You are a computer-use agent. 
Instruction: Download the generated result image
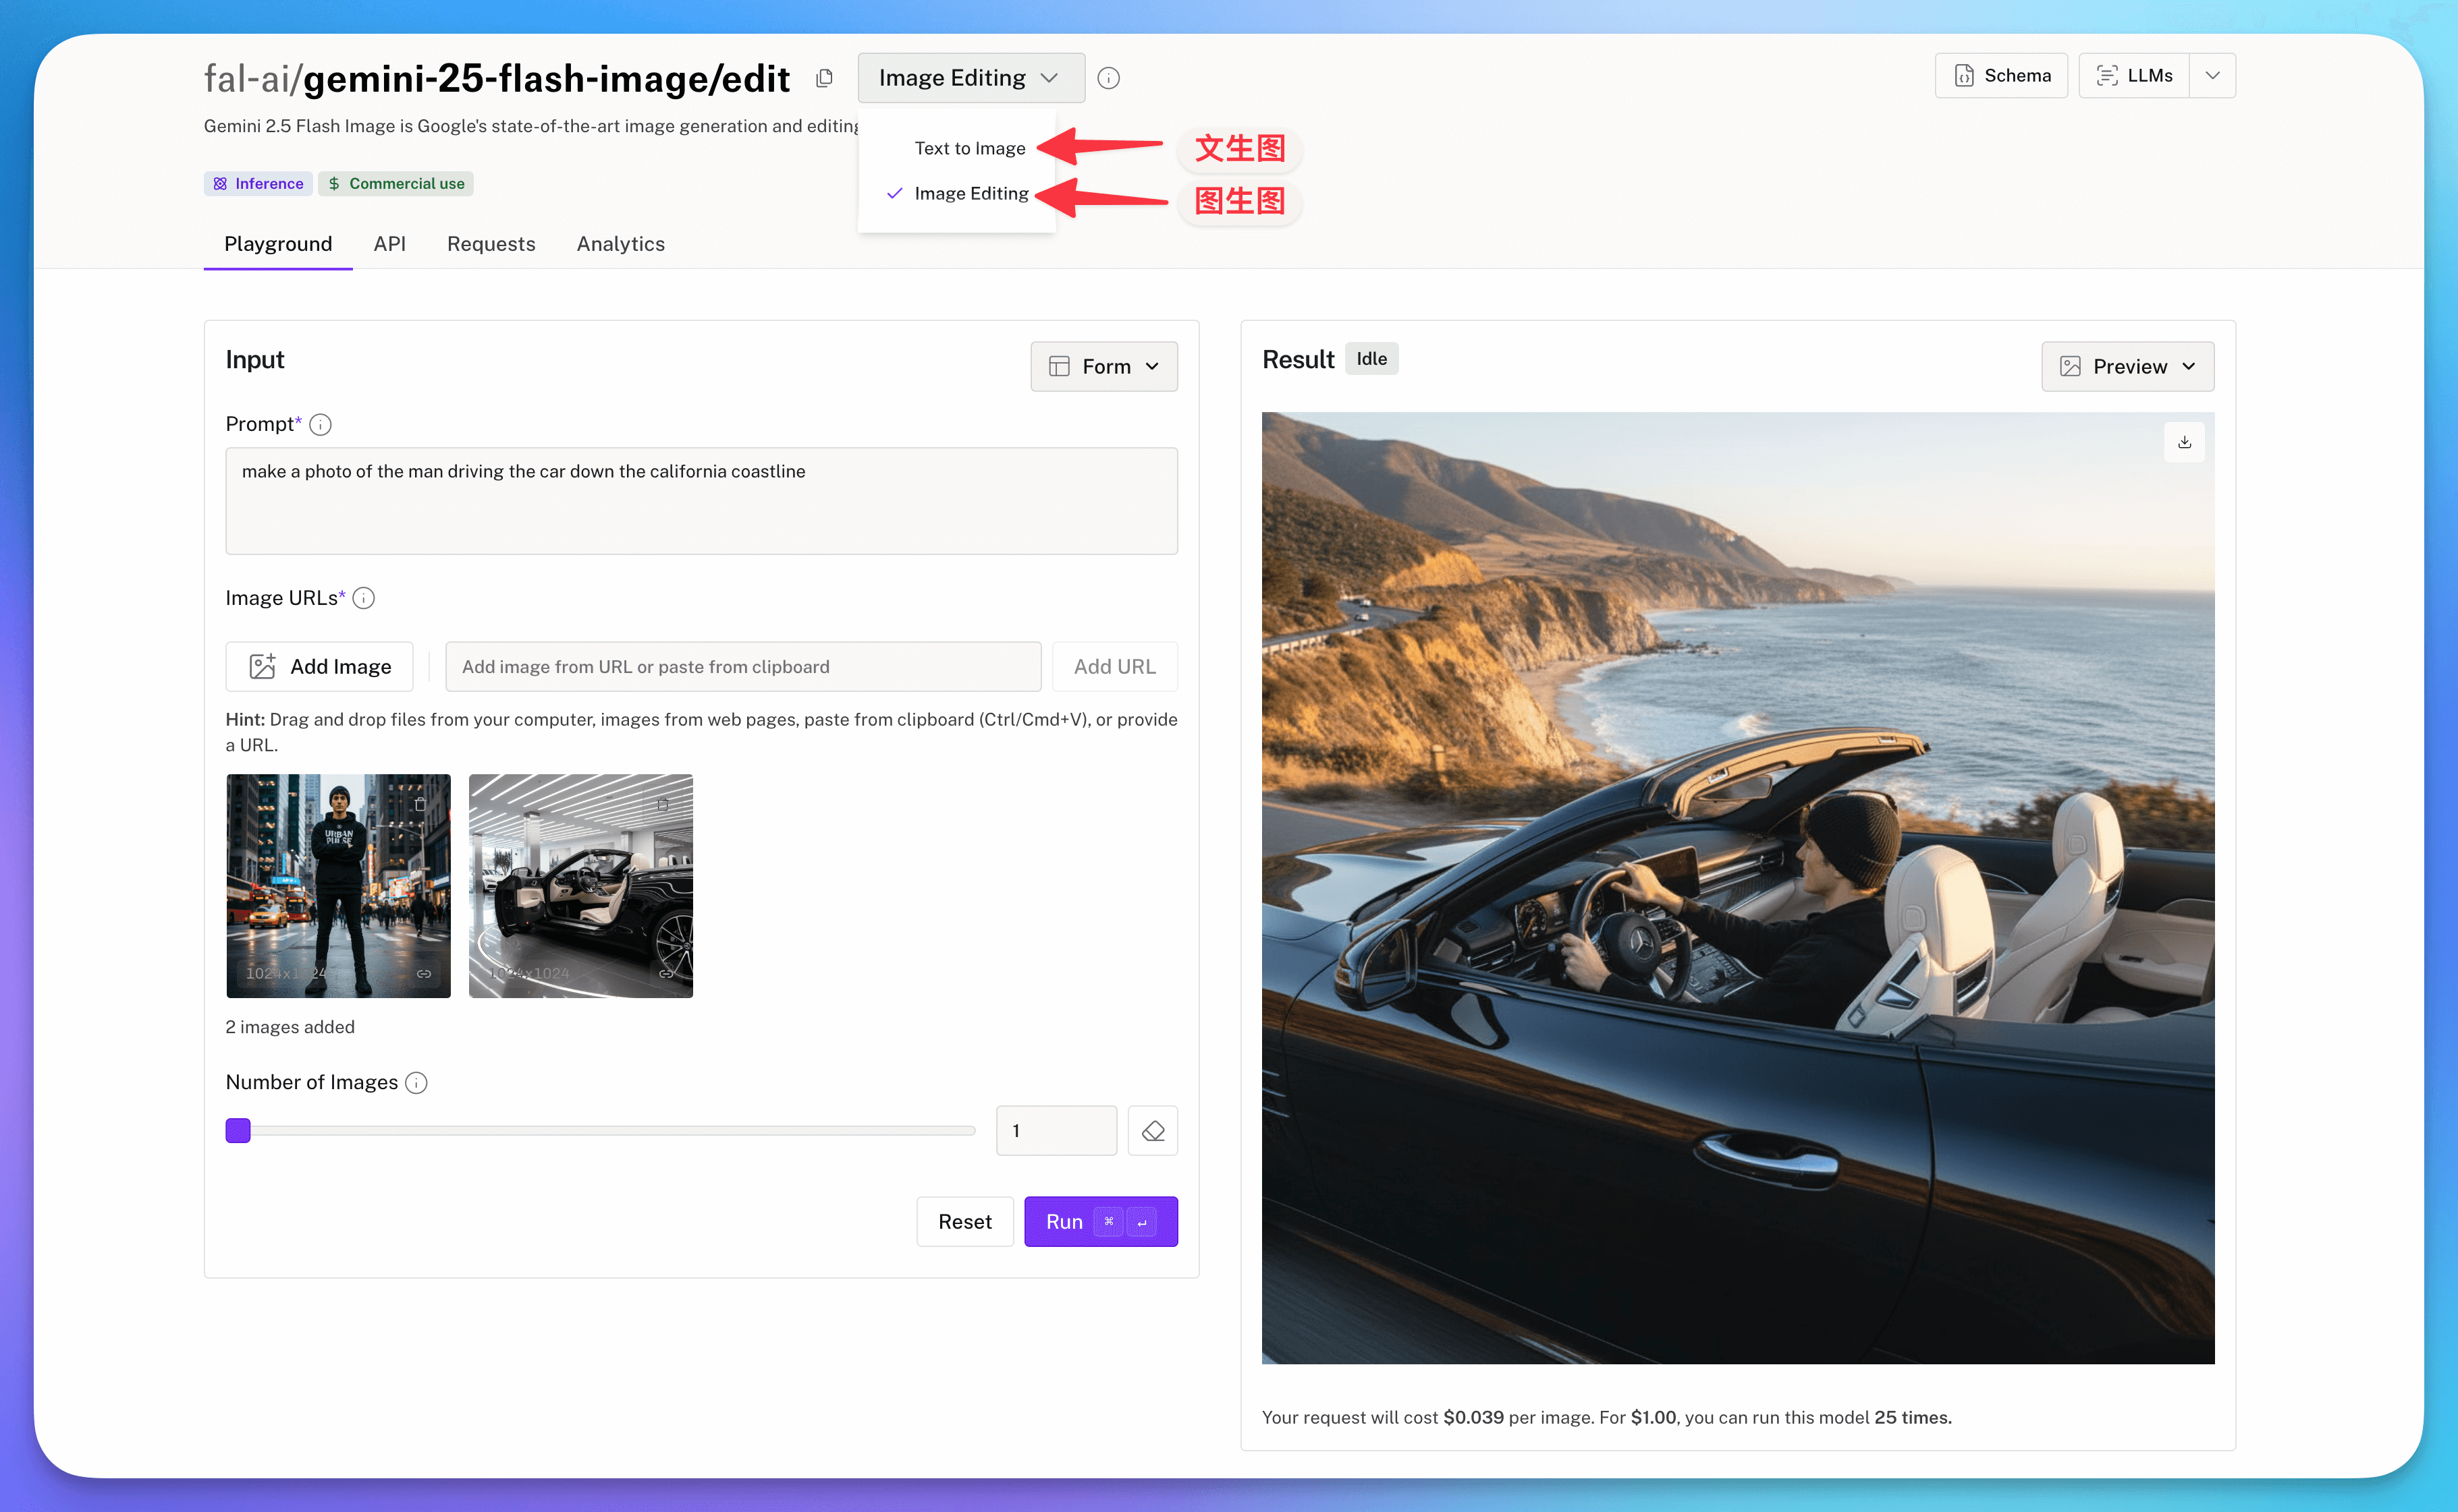point(2186,441)
